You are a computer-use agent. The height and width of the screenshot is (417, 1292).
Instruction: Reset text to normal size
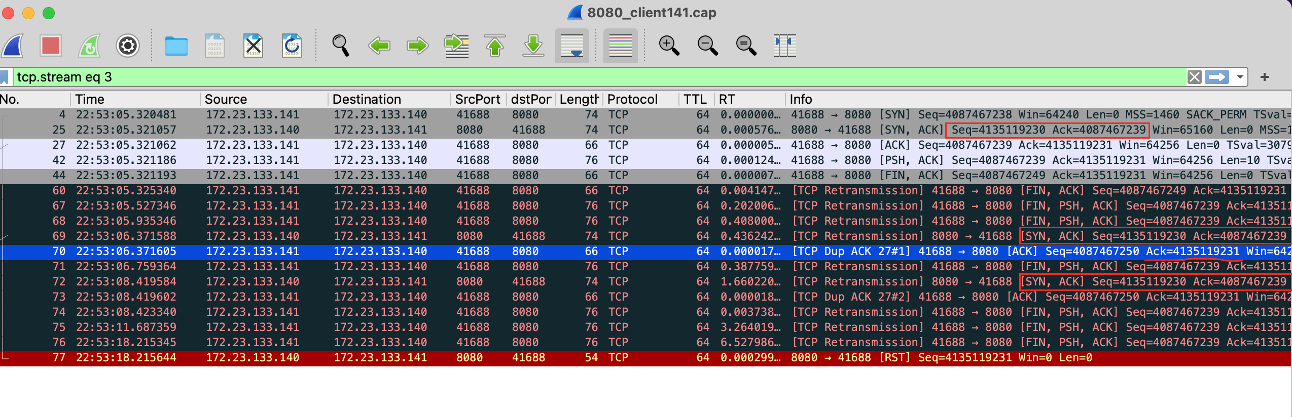[746, 46]
